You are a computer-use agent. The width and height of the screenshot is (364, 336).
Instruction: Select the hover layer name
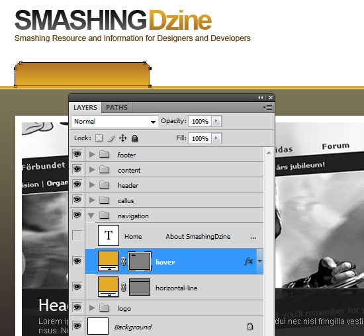tap(165, 262)
